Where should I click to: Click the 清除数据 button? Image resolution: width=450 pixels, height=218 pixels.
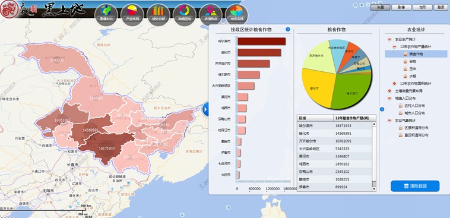point(415,186)
